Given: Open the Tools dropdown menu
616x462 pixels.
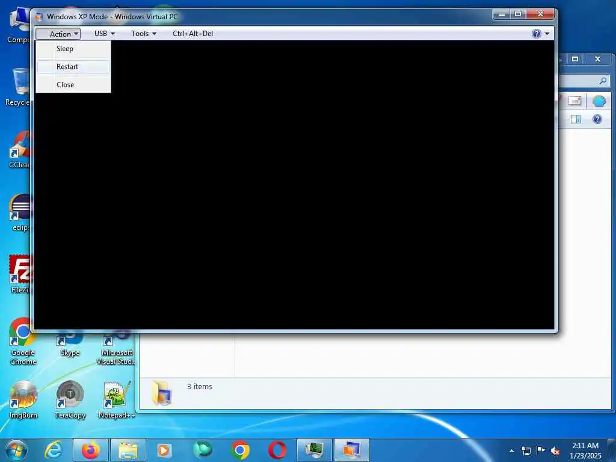Looking at the screenshot, I should click(x=144, y=34).
